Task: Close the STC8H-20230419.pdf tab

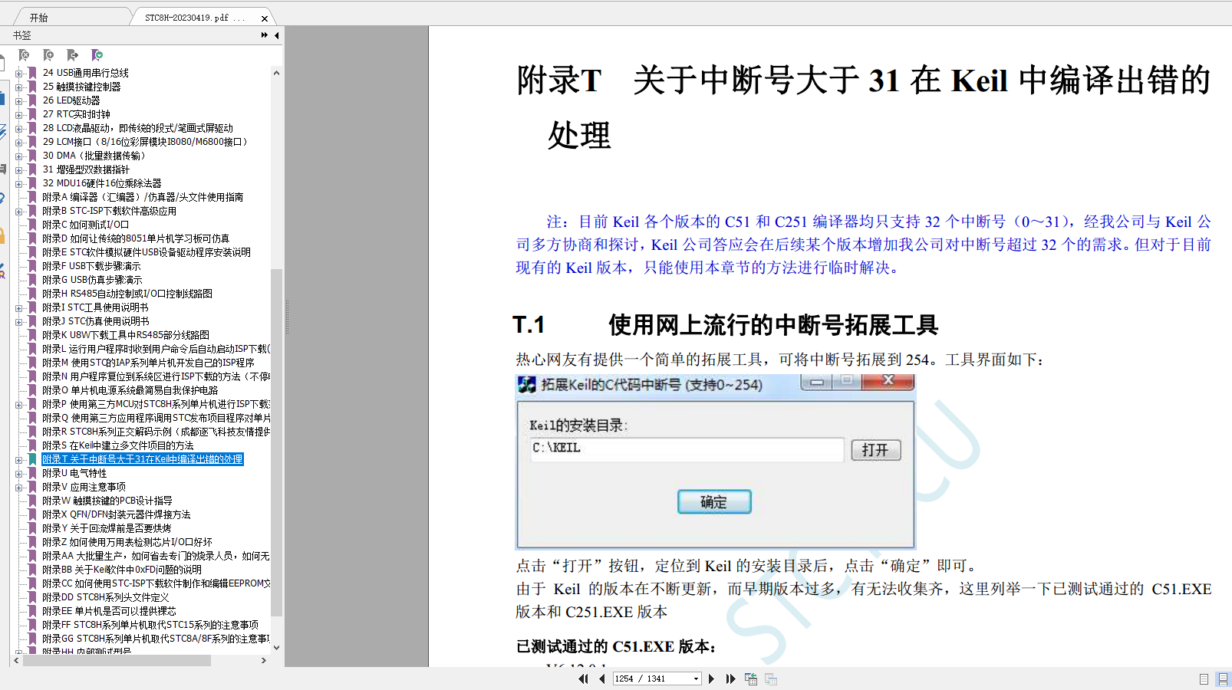Action: [x=265, y=18]
